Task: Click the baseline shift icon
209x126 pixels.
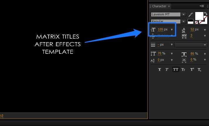Action: pyautogui.click(x=153, y=61)
